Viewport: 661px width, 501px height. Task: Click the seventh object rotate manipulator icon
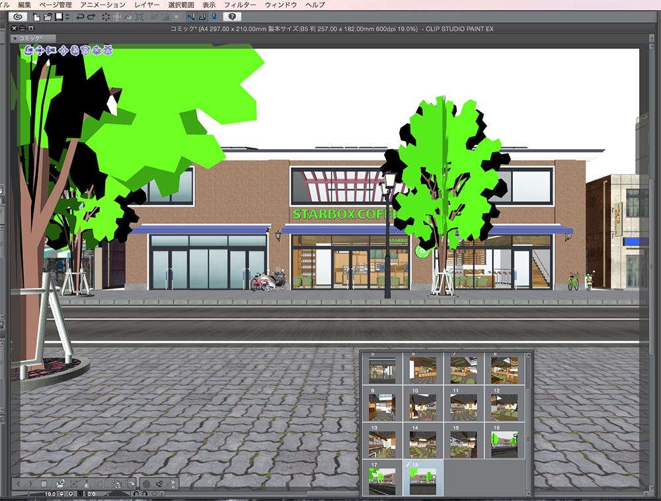[x=97, y=50]
